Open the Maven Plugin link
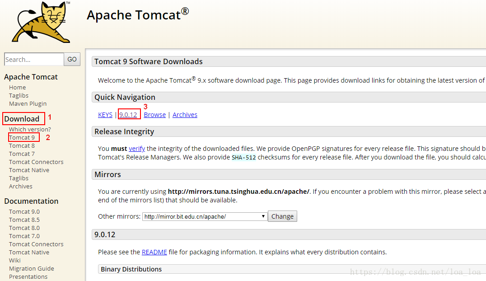The width and height of the screenshot is (486, 281). (28, 103)
